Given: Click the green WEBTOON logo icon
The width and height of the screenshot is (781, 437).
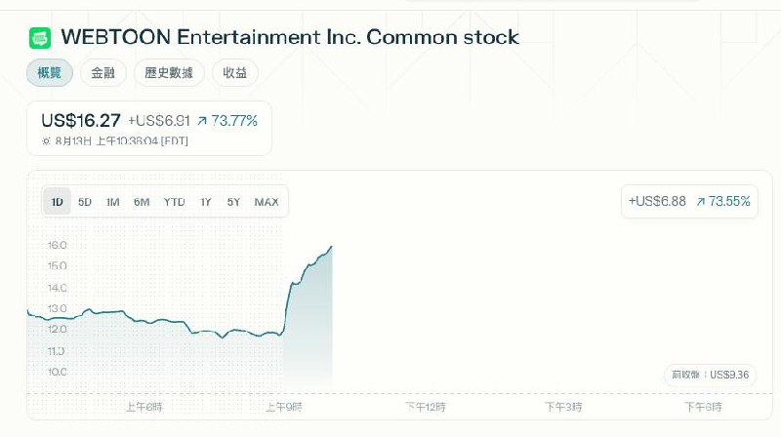Looking at the screenshot, I should point(40,37).
